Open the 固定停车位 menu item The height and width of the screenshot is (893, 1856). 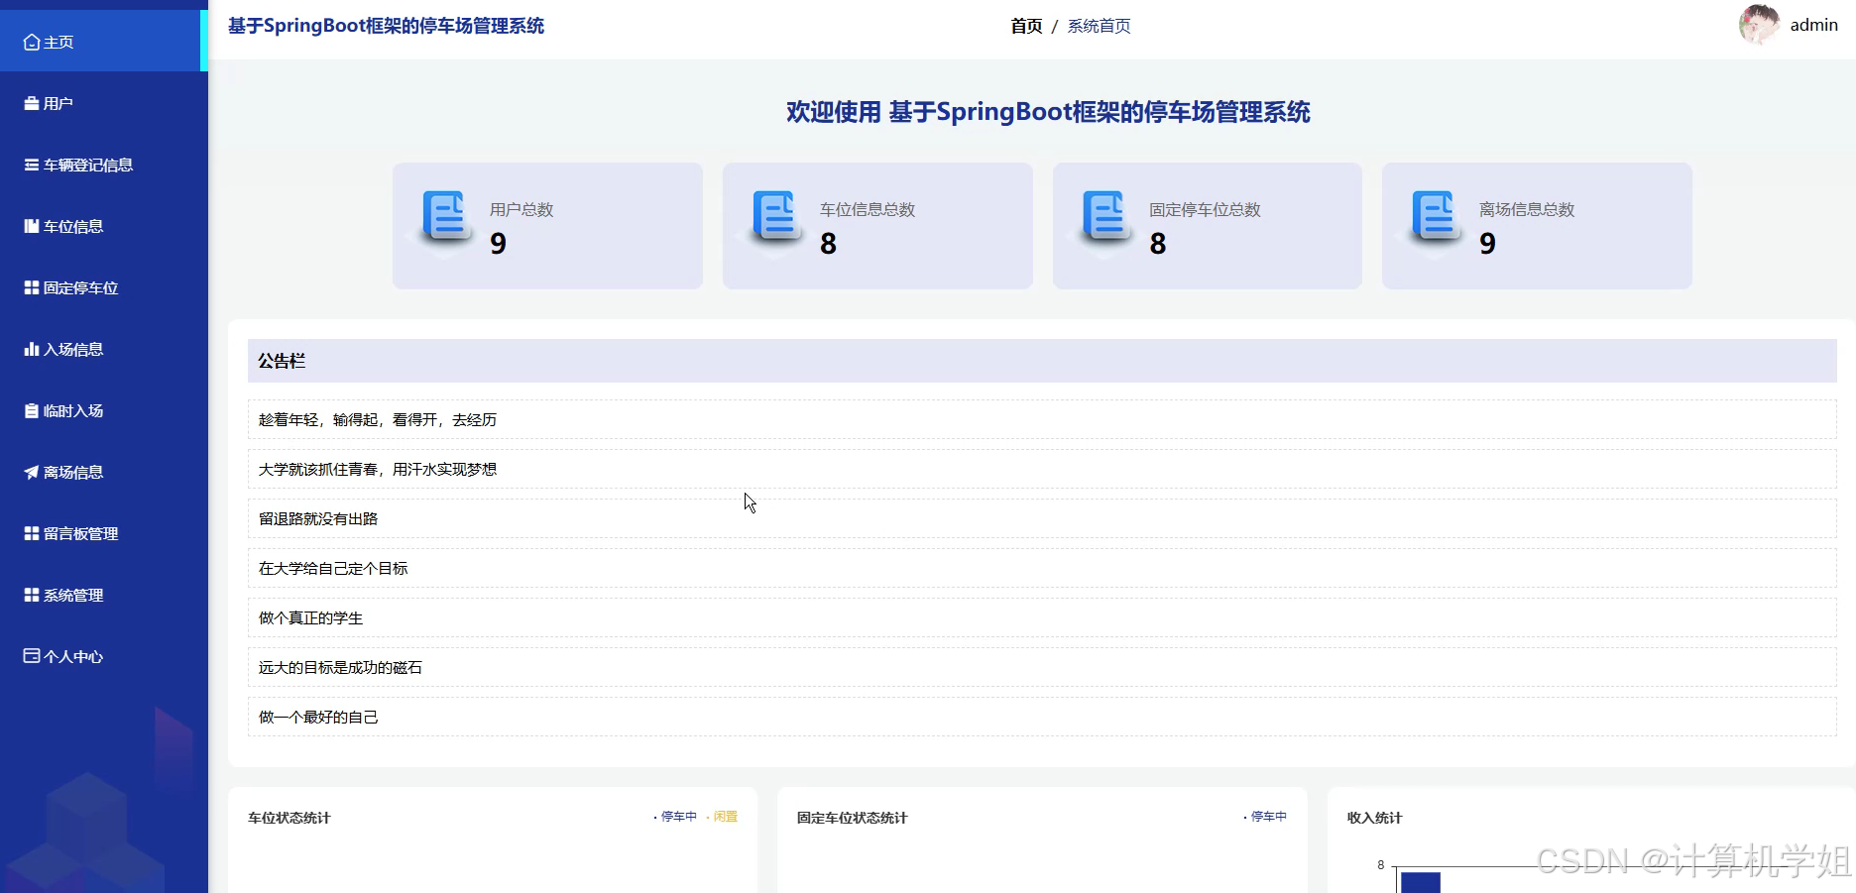[104, 287]
